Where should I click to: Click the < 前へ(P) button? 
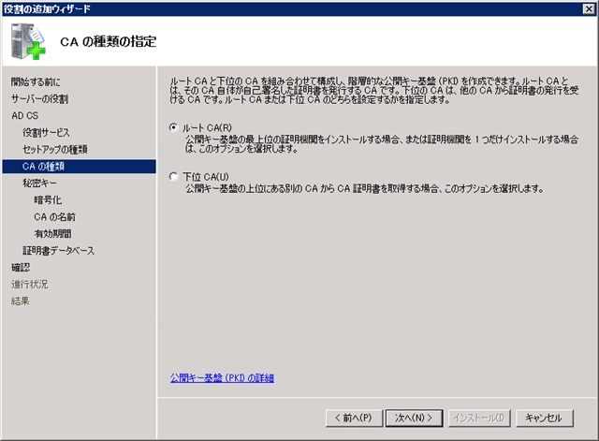pyautogui.click(x=354, y=419)
